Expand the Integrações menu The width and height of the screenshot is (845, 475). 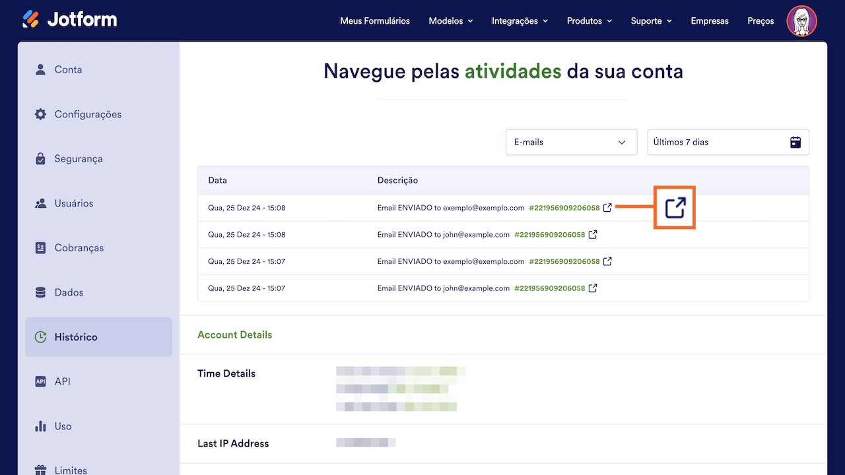click(519, 20)
